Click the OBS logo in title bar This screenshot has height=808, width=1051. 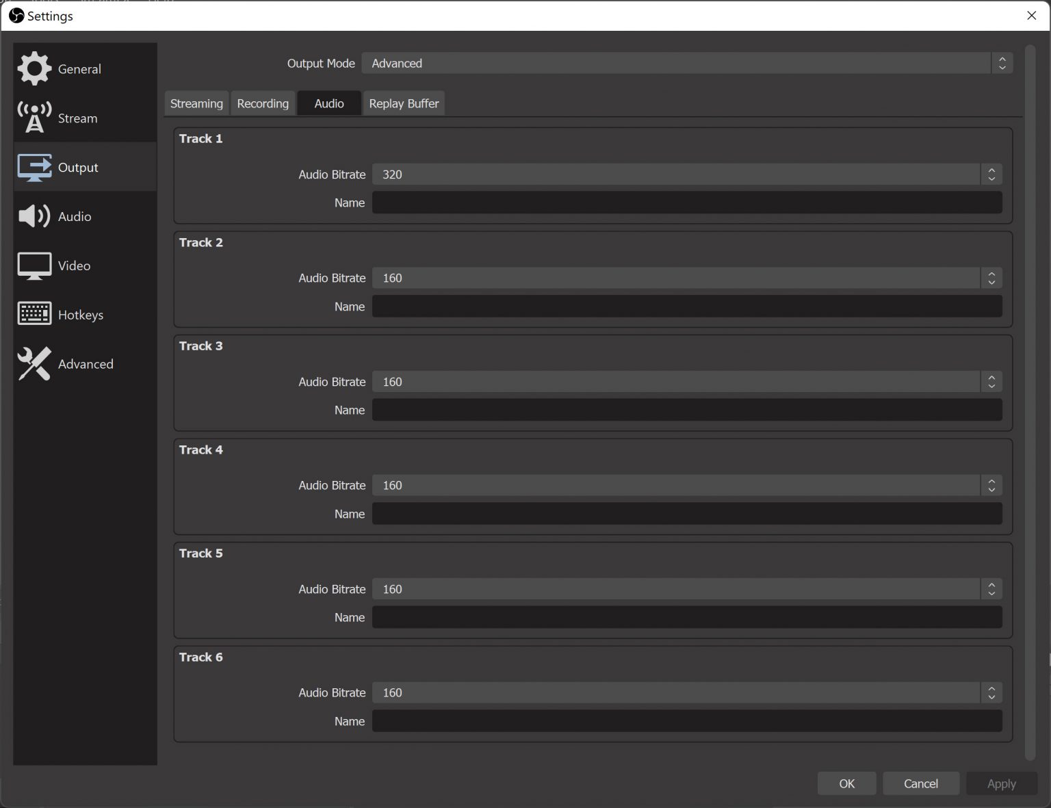[16, 15]
